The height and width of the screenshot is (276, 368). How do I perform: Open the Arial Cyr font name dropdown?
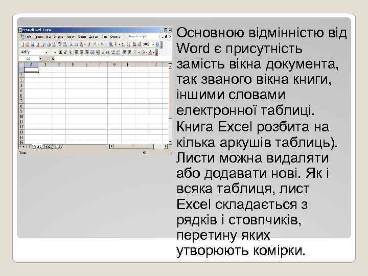47,52
